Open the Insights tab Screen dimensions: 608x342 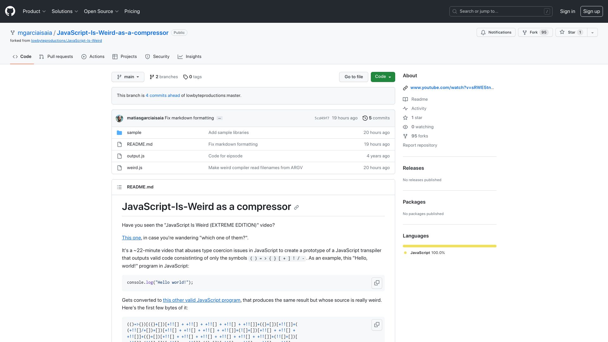[x=189, y=57]
